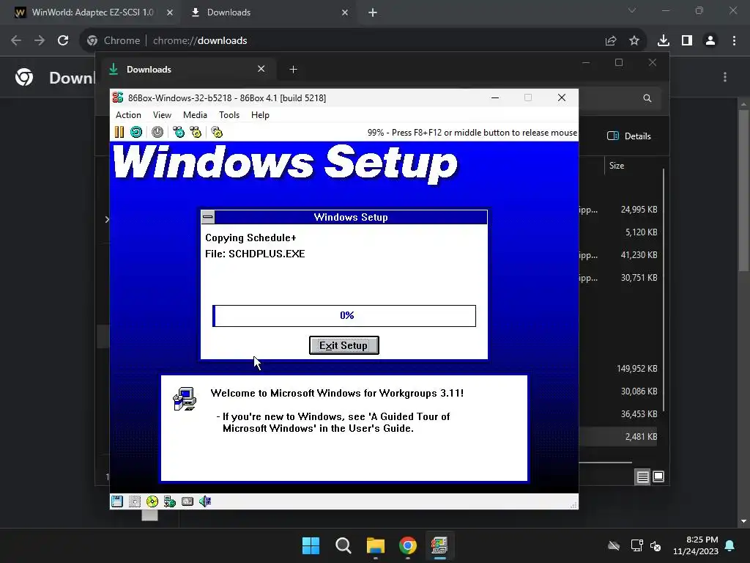Open the notification bell in system tray
This screenshot has width=750, height=563.
click(730, 545)
